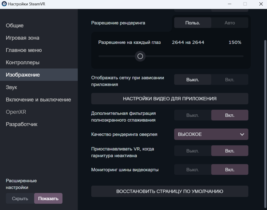Switch to the Игровая зона tab
Image resolution: width=267 pixels, height=210 pixels.
click(22, 38)
